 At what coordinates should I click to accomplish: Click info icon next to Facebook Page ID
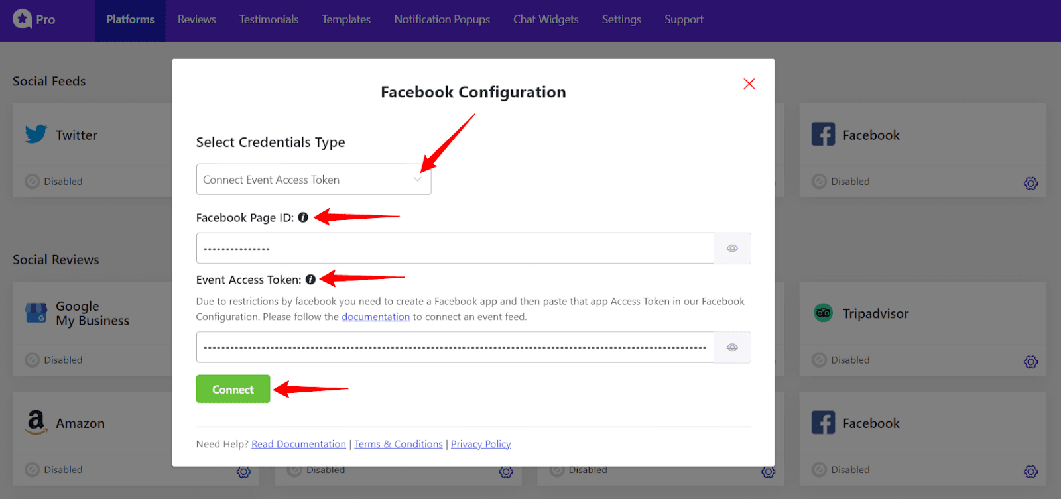click(x=303, y=217)
